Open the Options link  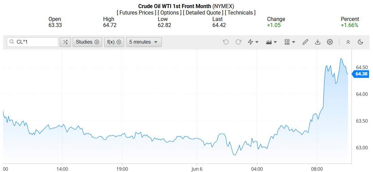tap(170, 13)
